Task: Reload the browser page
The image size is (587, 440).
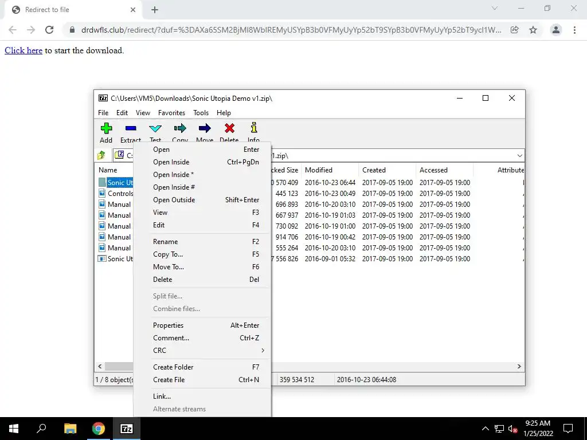Action: [x=49, y=30]
